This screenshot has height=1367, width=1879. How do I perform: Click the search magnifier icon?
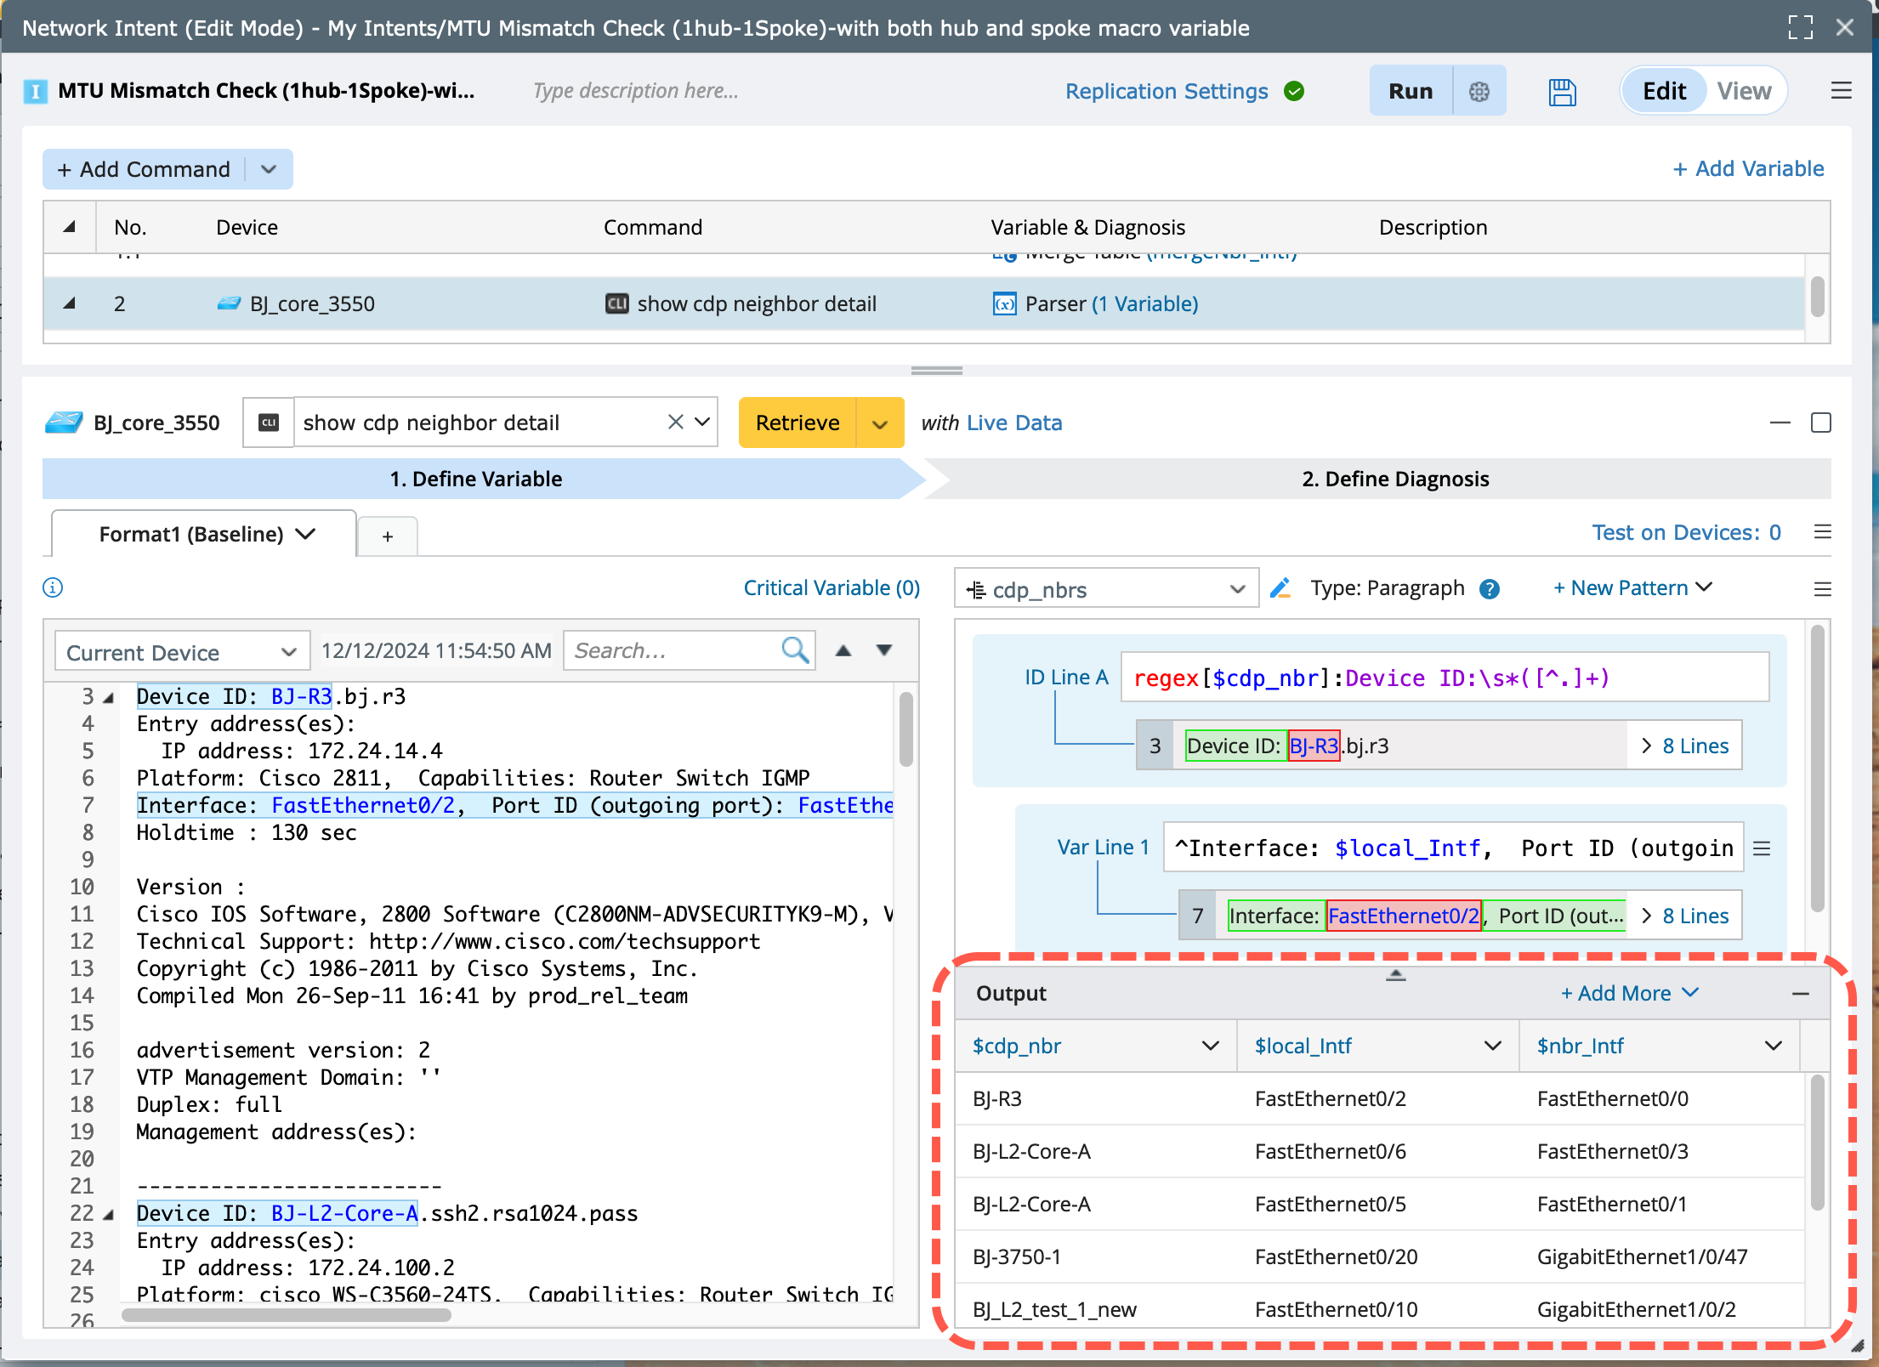[x=794, y=650]
